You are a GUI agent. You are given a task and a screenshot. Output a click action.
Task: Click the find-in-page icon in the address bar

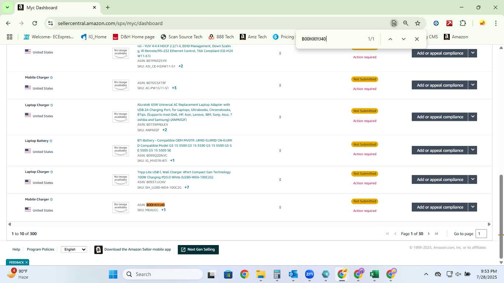coord(394,23)
